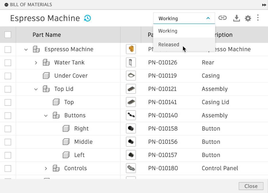
Task: Open the three-dot overflow menu
Action: click(258, 18)
